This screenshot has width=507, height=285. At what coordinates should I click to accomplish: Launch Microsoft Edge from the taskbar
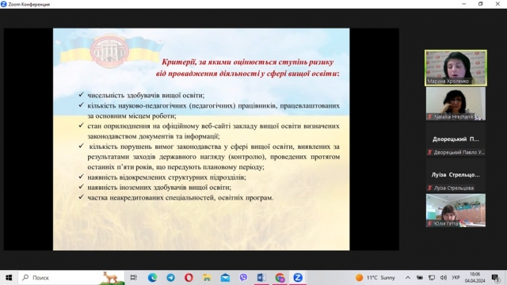(x=152, y=278)
